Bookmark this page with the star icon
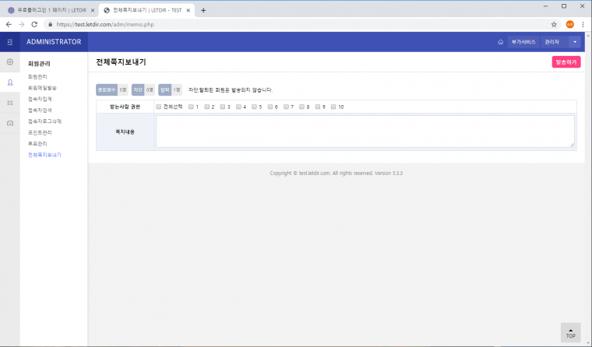The height and width of the screenshot is (347, 592). point(554,25)
